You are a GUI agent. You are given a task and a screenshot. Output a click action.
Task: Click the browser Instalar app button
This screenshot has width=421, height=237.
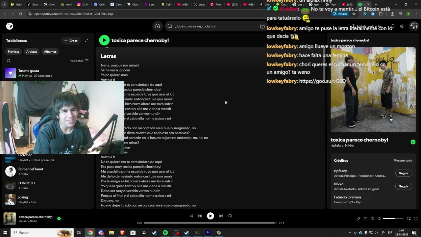(x=340, y=14)
